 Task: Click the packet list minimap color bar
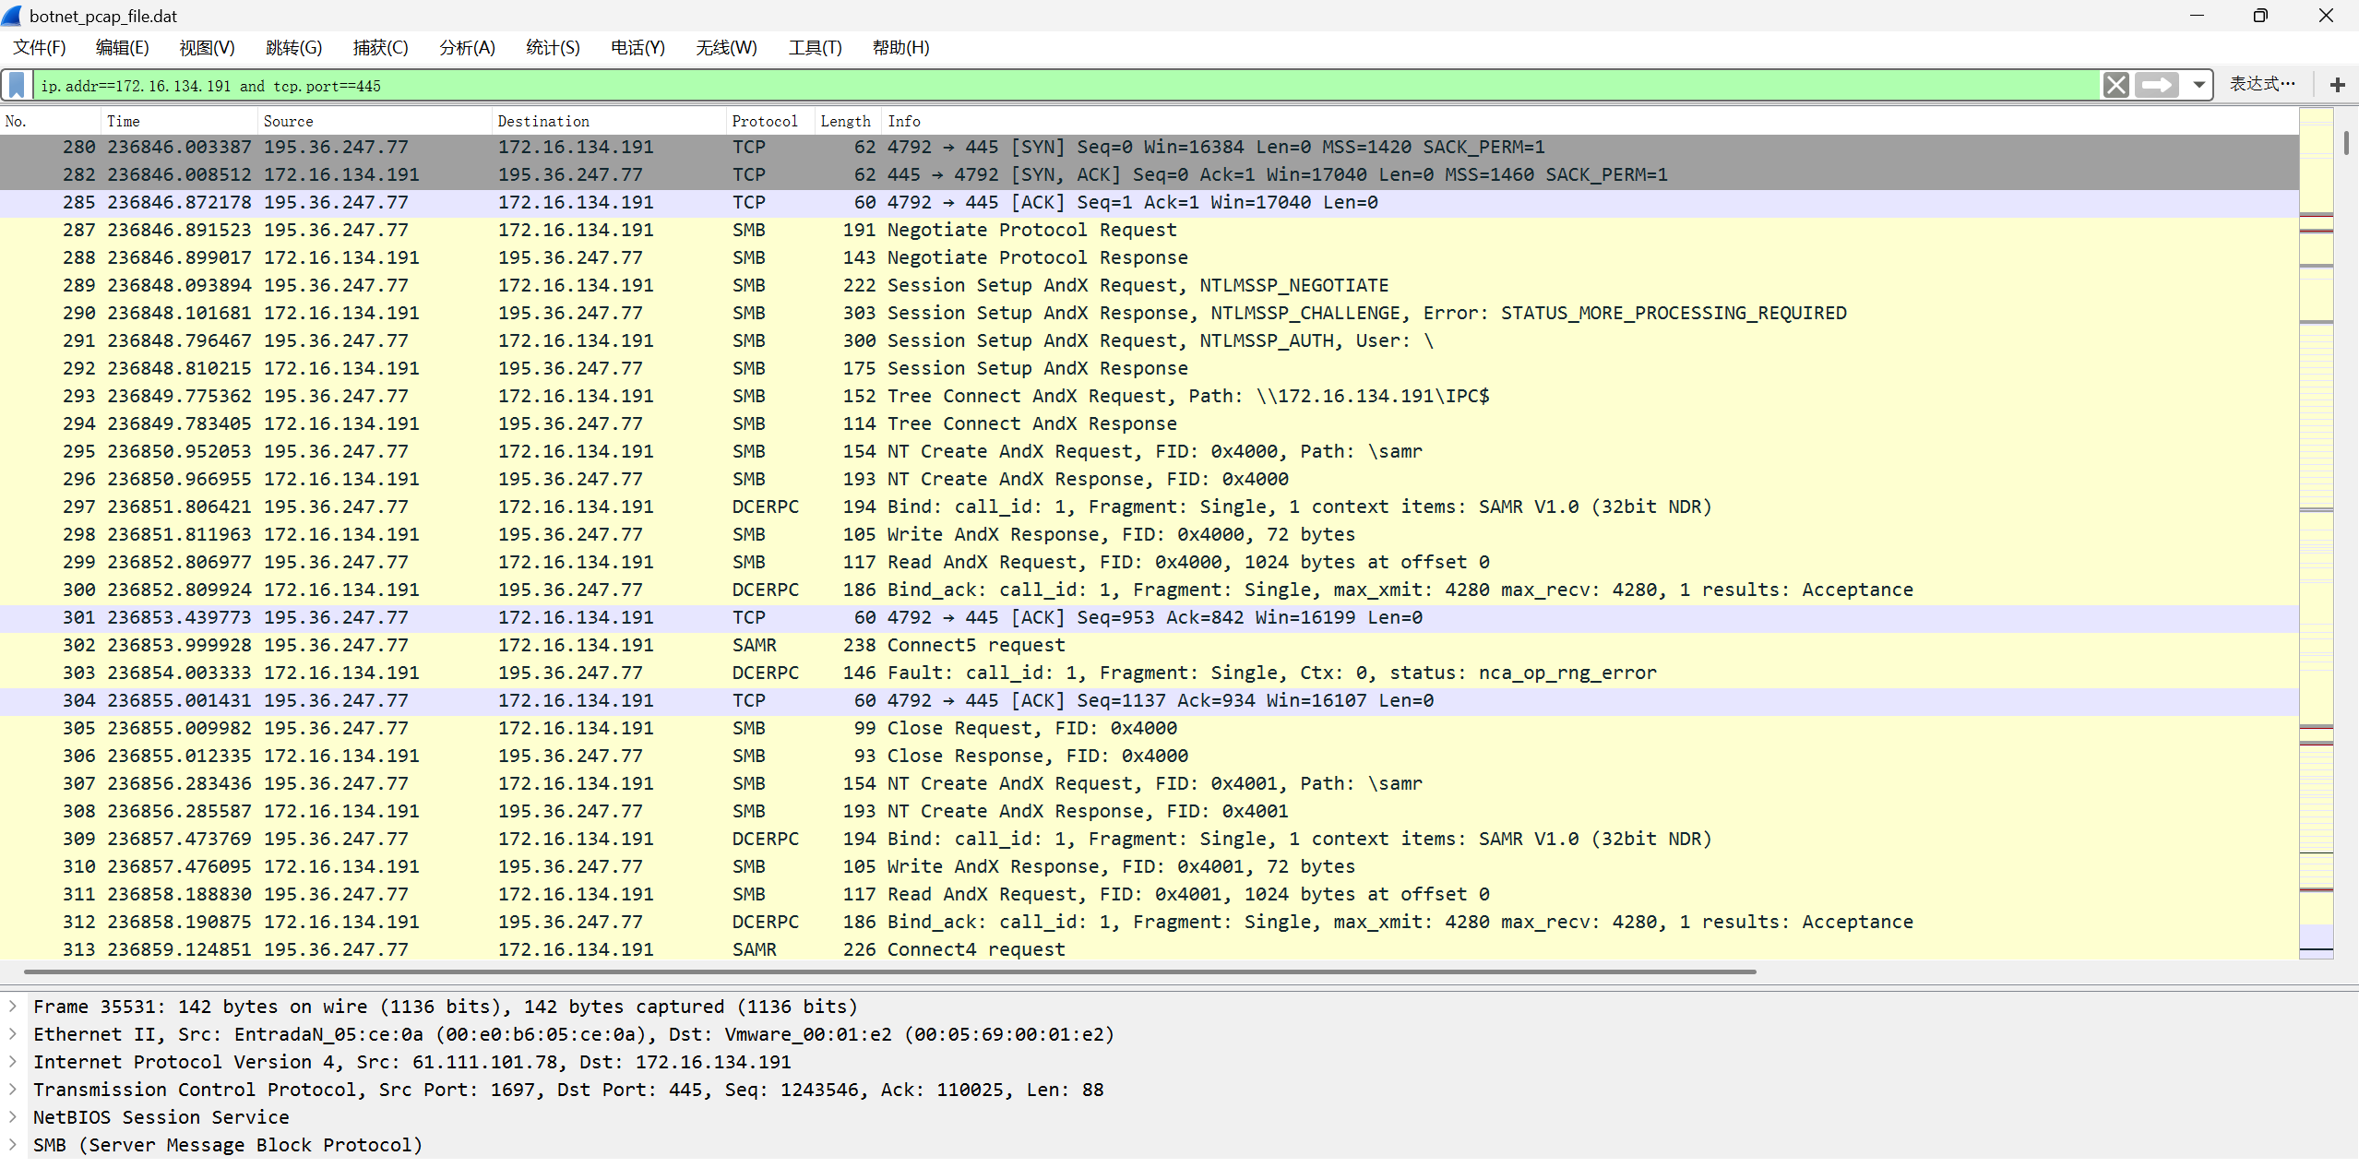click(x=2316, y=533)
